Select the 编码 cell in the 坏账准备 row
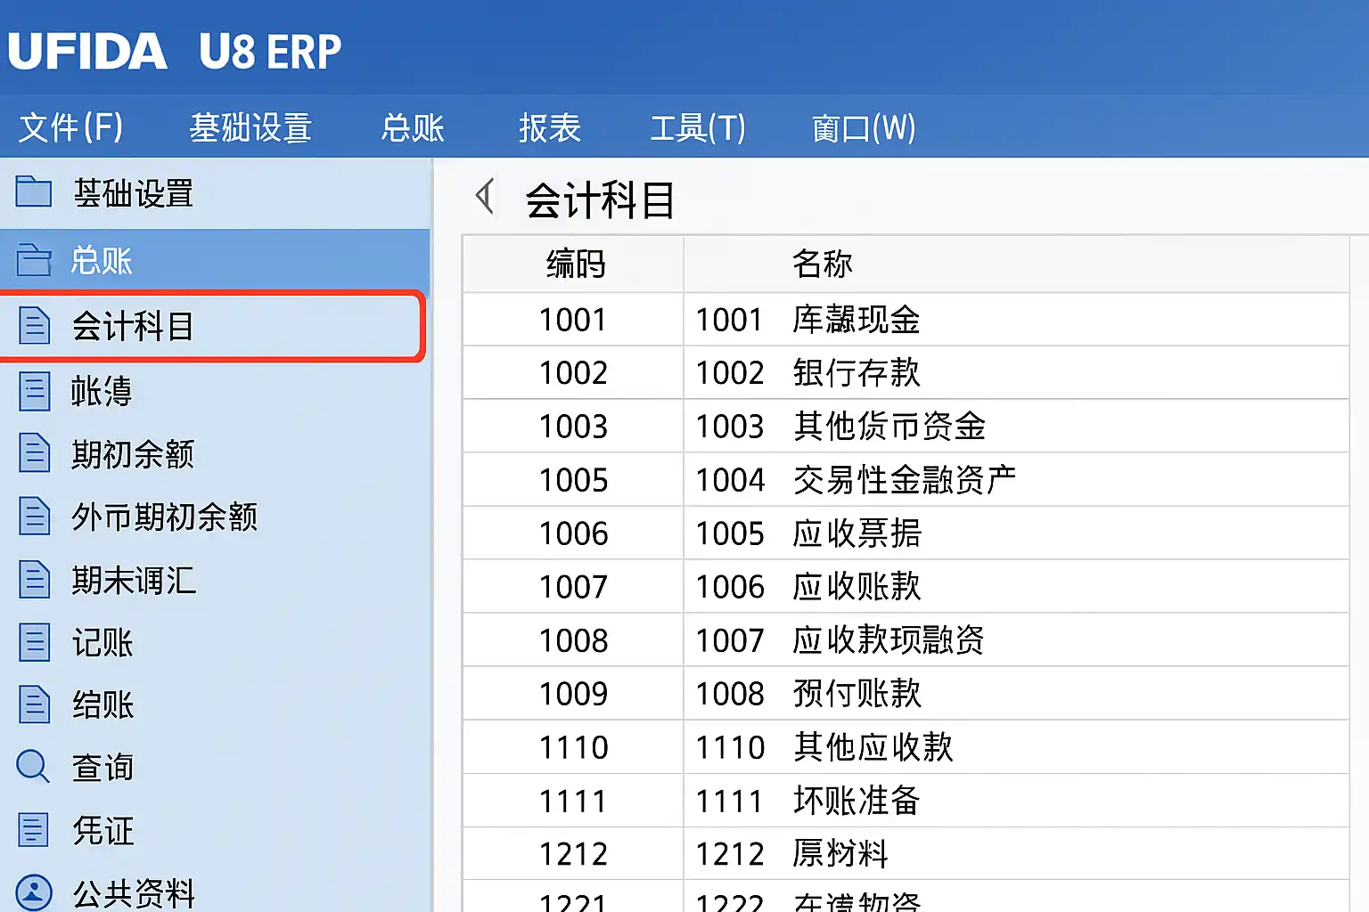The image size is (1369, 912). coord(573,801)
